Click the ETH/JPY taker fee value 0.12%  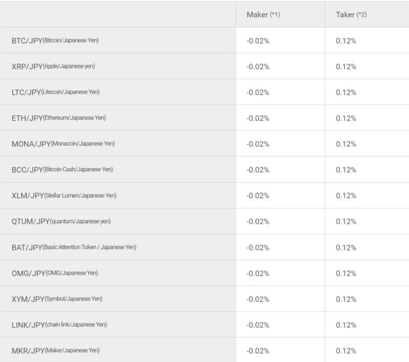click(346, 118)
